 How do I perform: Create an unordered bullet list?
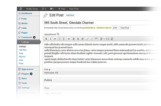coord(60,39)
